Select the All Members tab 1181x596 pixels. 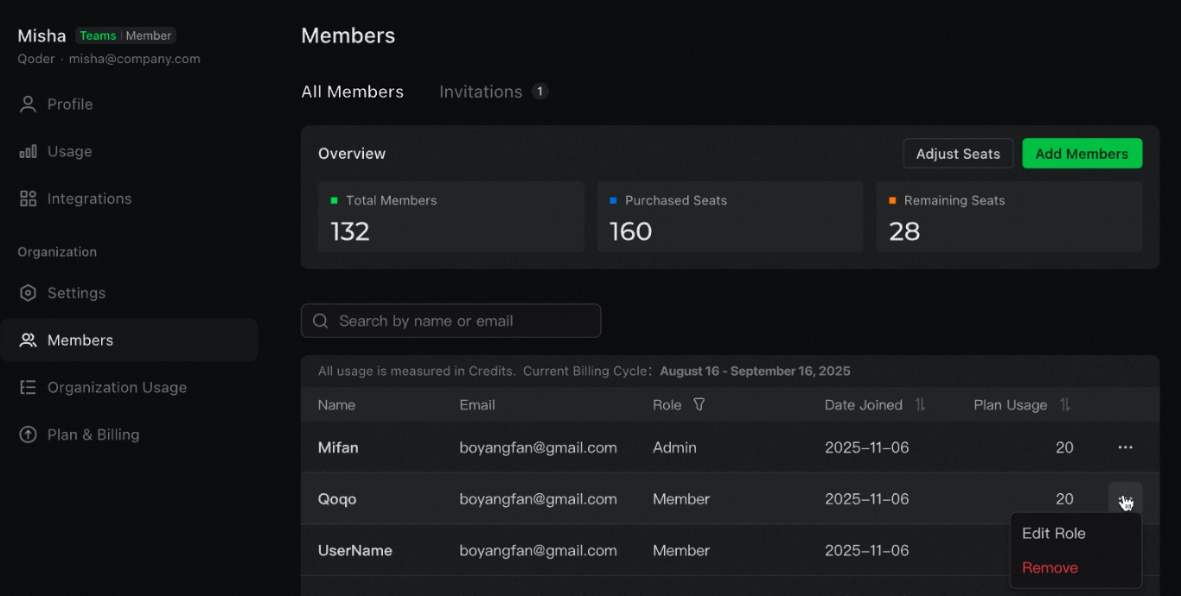[352, 92]
